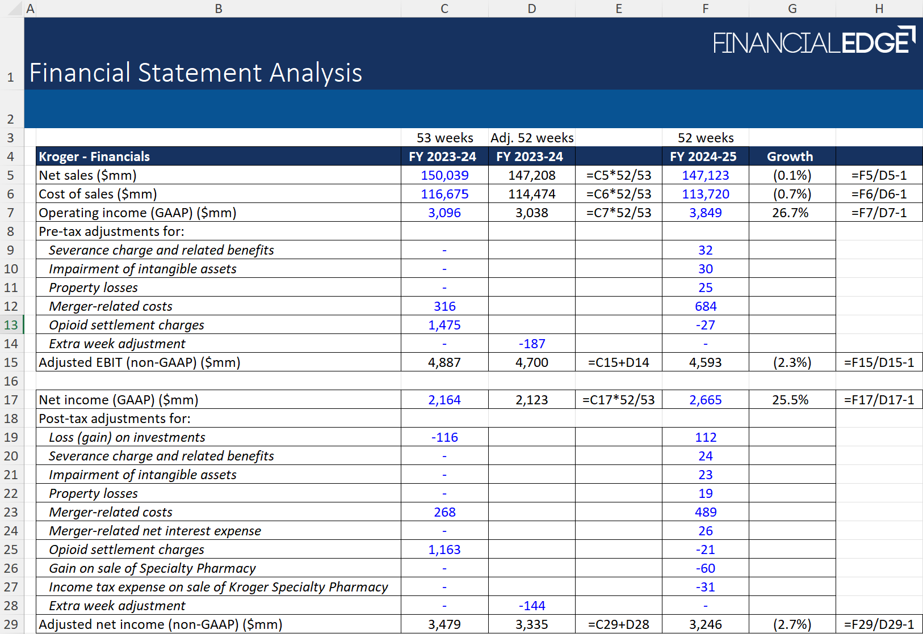Select the row 29 header
This screenshot has height=634, width=923.
tap(11, 624)
